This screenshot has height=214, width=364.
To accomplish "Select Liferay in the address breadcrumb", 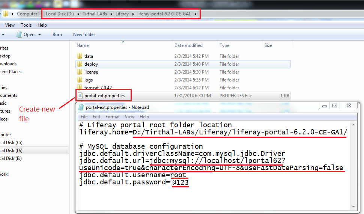I will [x=122, y=14].
